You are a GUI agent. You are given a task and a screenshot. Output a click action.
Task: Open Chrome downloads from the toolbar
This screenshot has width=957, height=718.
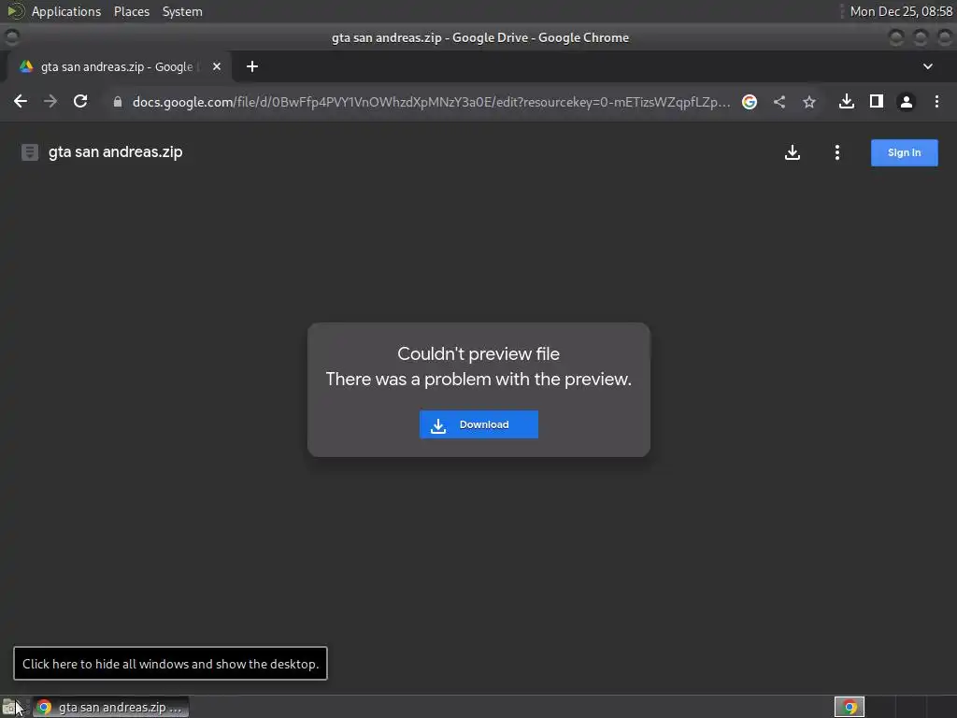pos(847,101)
